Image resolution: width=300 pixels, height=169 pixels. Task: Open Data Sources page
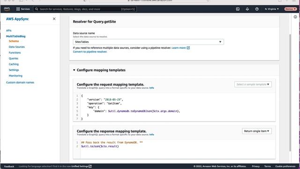(17, 47)
